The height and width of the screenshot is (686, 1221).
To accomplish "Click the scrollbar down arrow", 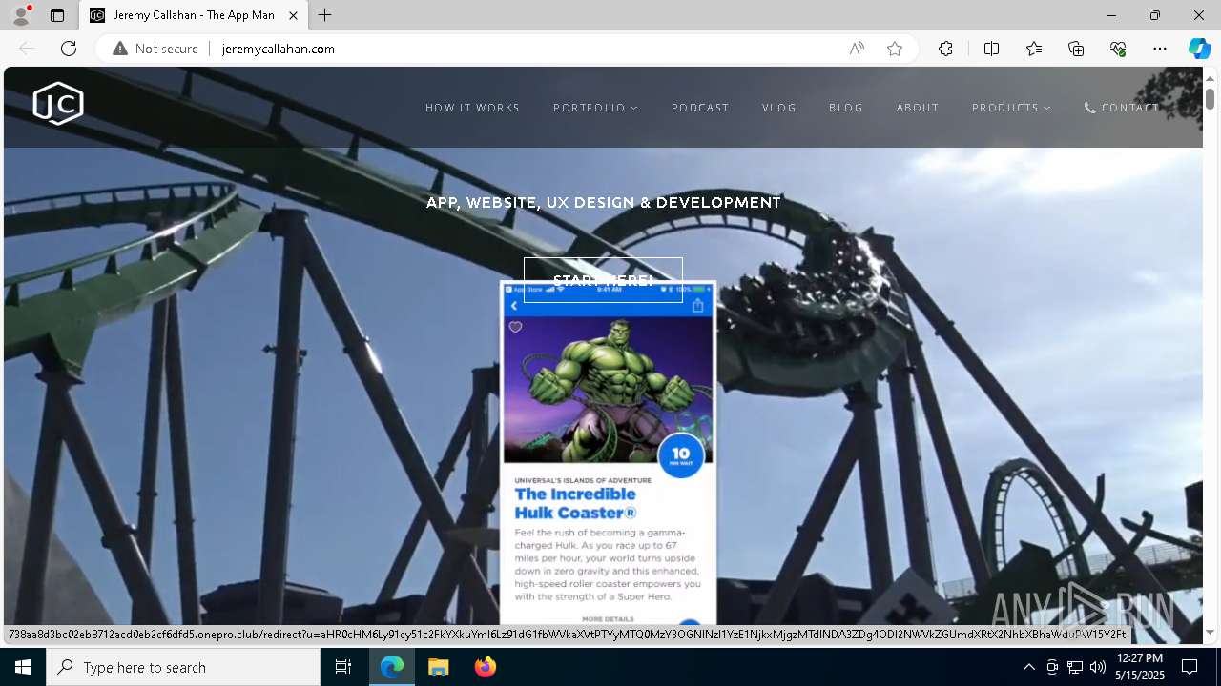I will pyautogui.click(x=1210, y=633).
